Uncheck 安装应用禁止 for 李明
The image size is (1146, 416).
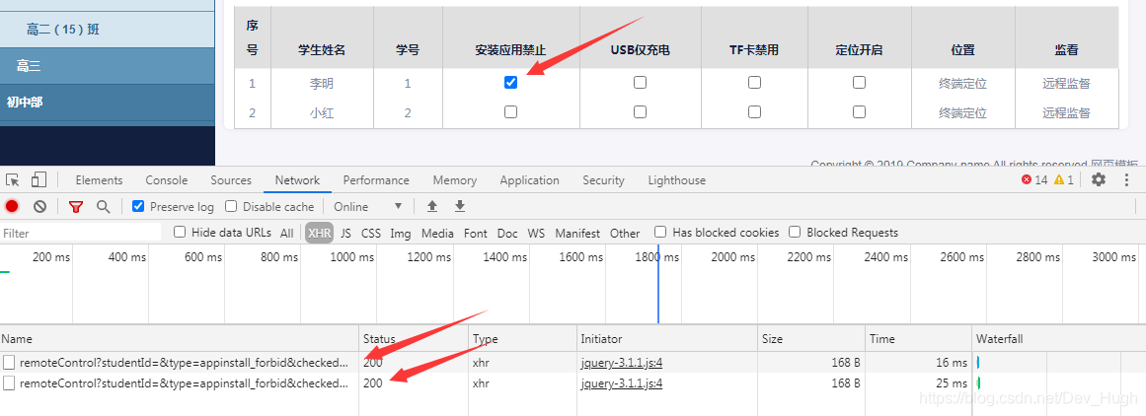tap(511, 83)
